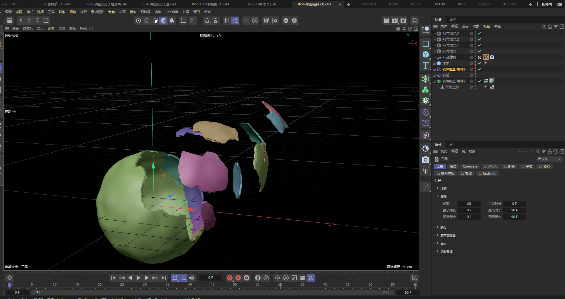Switch to the Bi52-蛋白质 document tab
Viewport: 565px width, 299px height.
(55, 4)
